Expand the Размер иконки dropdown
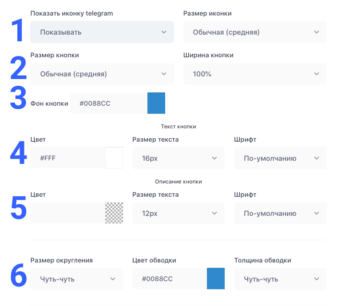Screen dimensions: 357x306 click(x=255, y=32)
